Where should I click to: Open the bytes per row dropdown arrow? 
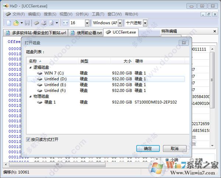click(x=87, y=23)
